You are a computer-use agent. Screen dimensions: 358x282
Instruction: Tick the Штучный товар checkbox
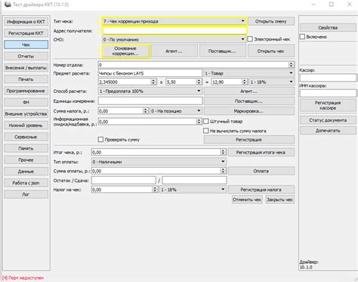pyautogui.click(x=206, y=121)
